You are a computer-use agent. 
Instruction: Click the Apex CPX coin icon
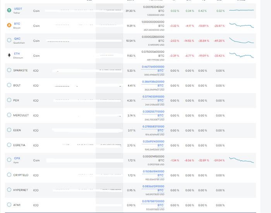pyautogui.click(x=9, y=160)
